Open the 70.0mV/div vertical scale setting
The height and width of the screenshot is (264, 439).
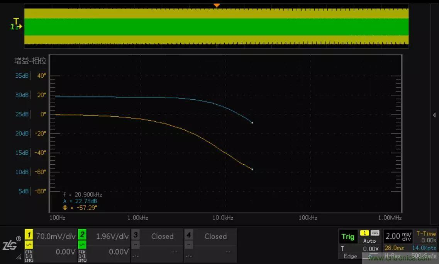(55, 236)
